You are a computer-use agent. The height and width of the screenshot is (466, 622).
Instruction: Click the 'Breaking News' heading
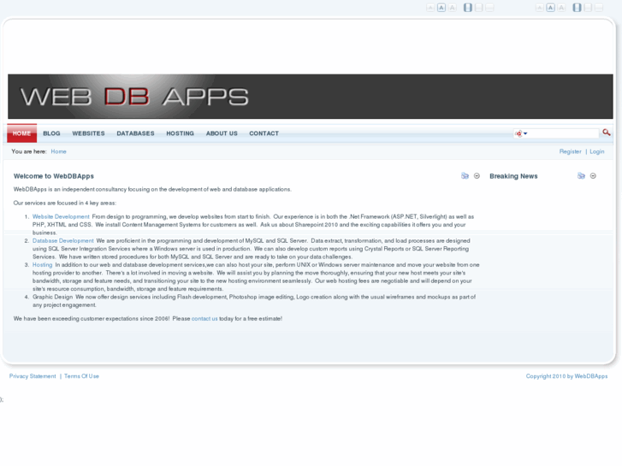[x=513, y=176]
